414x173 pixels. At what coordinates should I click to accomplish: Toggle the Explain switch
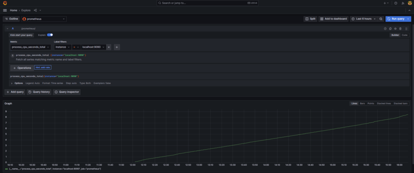pos(50,35)
